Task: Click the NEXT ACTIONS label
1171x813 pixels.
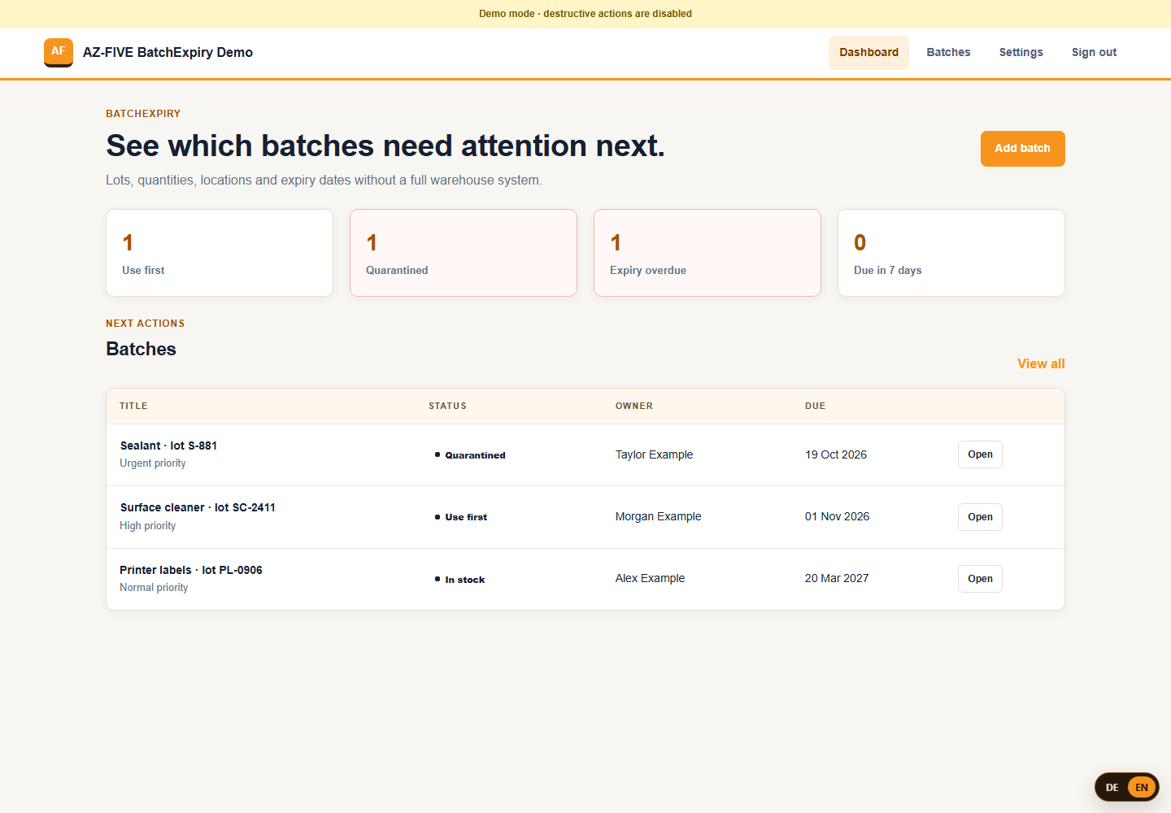Action: click(x=145, y=324)
